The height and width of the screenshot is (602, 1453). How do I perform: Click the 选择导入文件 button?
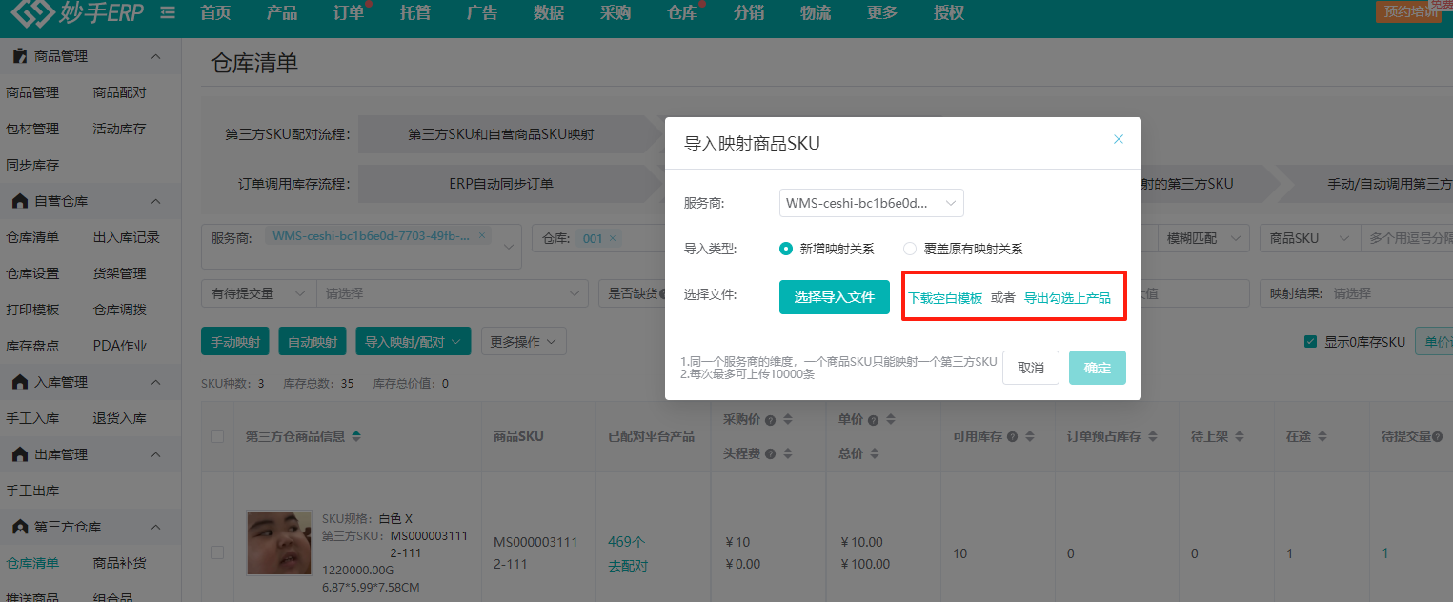pos(834,297)
